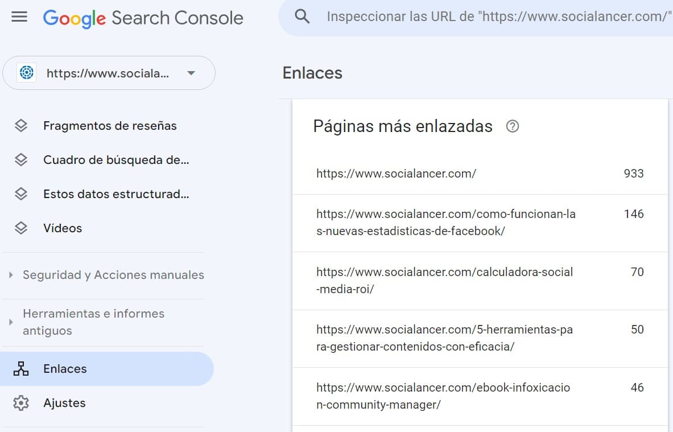Open Estos datos estructurados report
Screen dimensions: 673x432
tap(116, 194)
